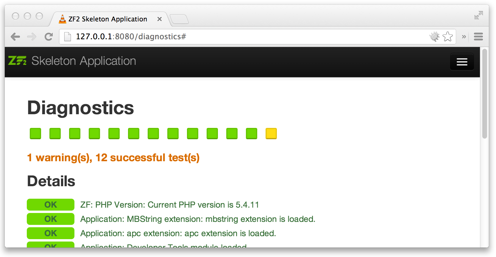Show hidden extensions via double chevron
Screen dimensions: 496x257
tap(464, 37)
